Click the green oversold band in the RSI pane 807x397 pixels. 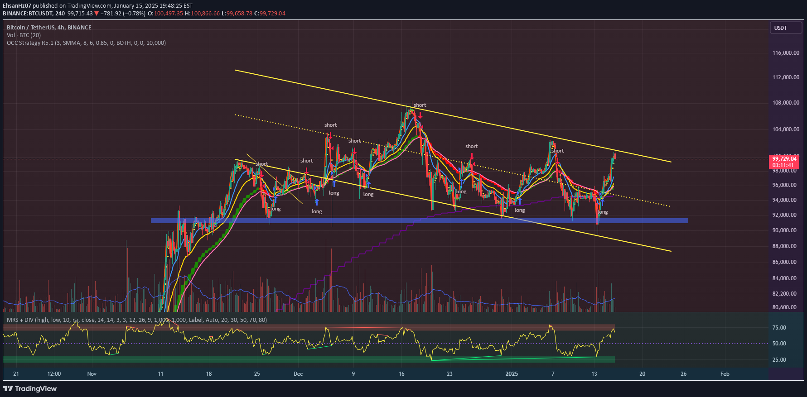(309, 359)
